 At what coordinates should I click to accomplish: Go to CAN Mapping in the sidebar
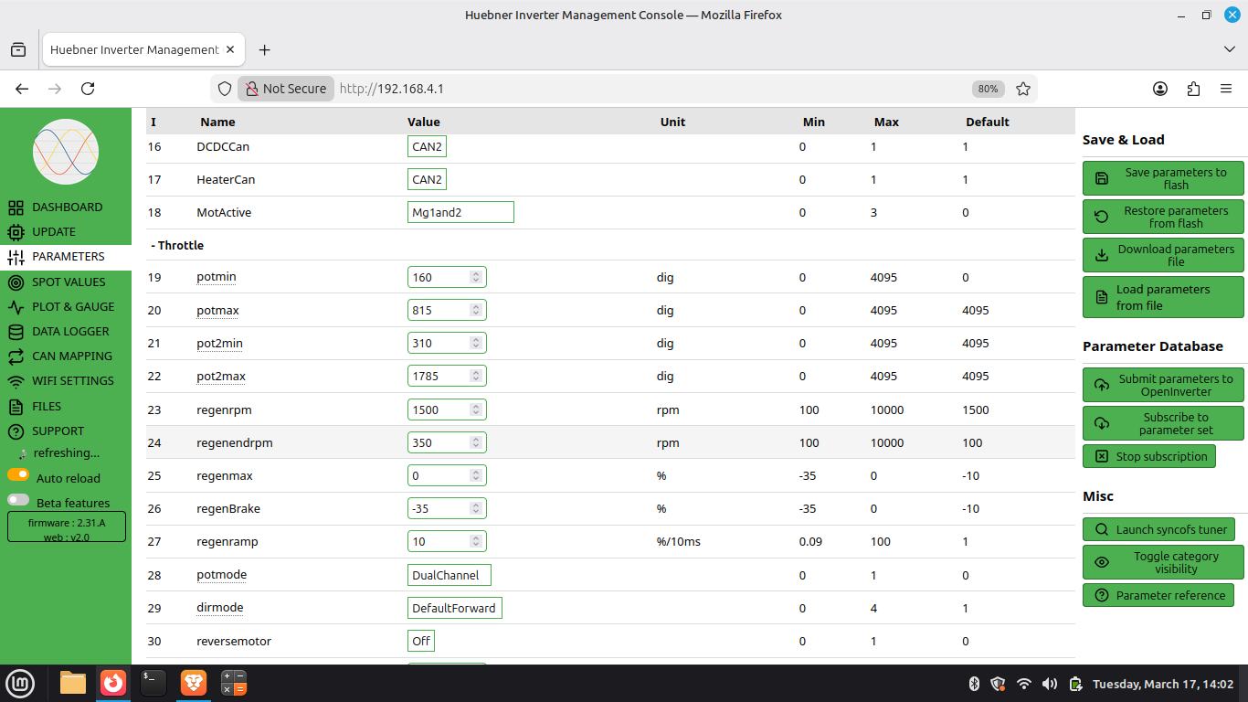point(72,356)
